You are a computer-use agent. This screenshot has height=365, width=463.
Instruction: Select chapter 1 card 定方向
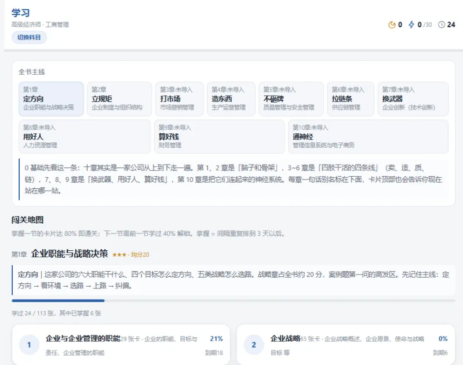click(x=51, y=99)
